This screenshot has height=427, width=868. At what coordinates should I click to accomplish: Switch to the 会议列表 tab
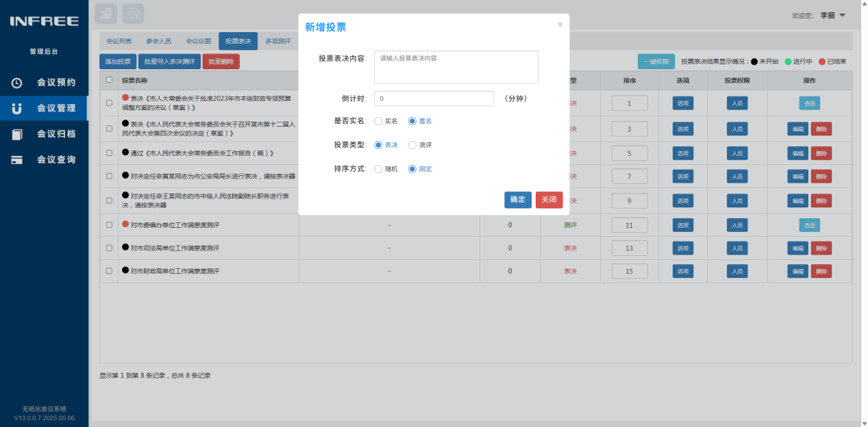[119, 42]
